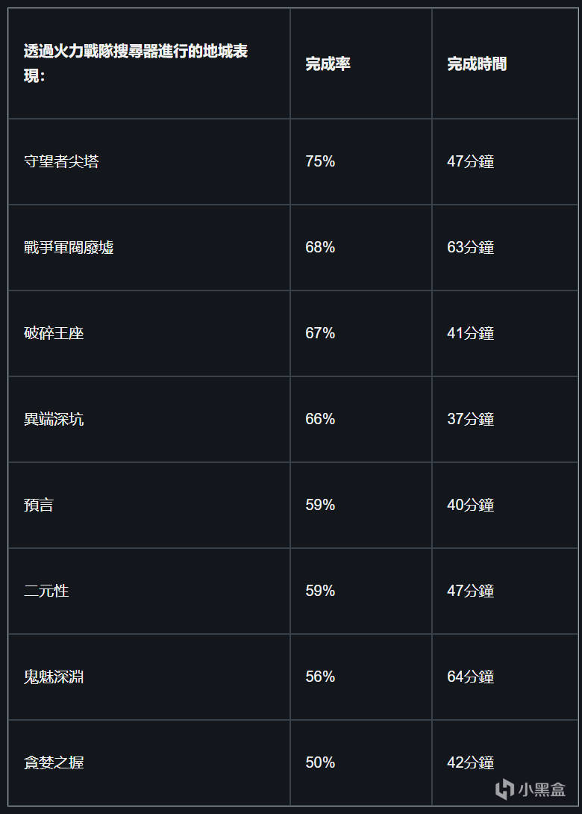This screenshot has width=582, height=814.
Task: Click the 預言 dungeon name
Action: click(39, 505)
